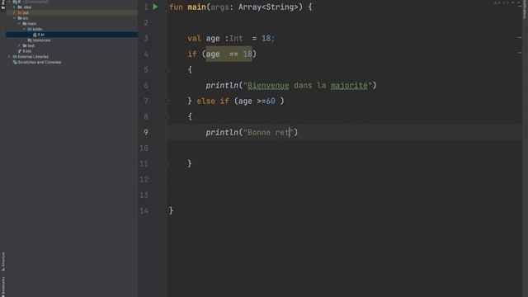Click 'Array<String>' type in line 1
Viewport: 528px width, 297px height.
click(x=268, y=7)
